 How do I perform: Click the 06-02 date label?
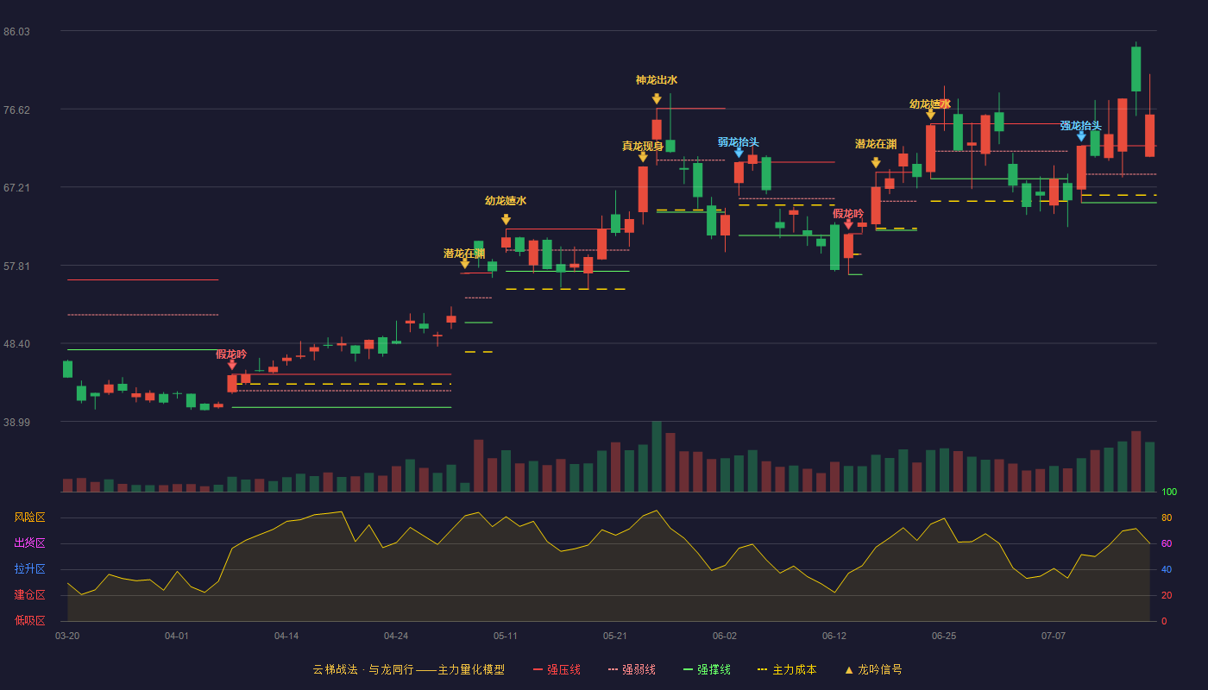725,636
